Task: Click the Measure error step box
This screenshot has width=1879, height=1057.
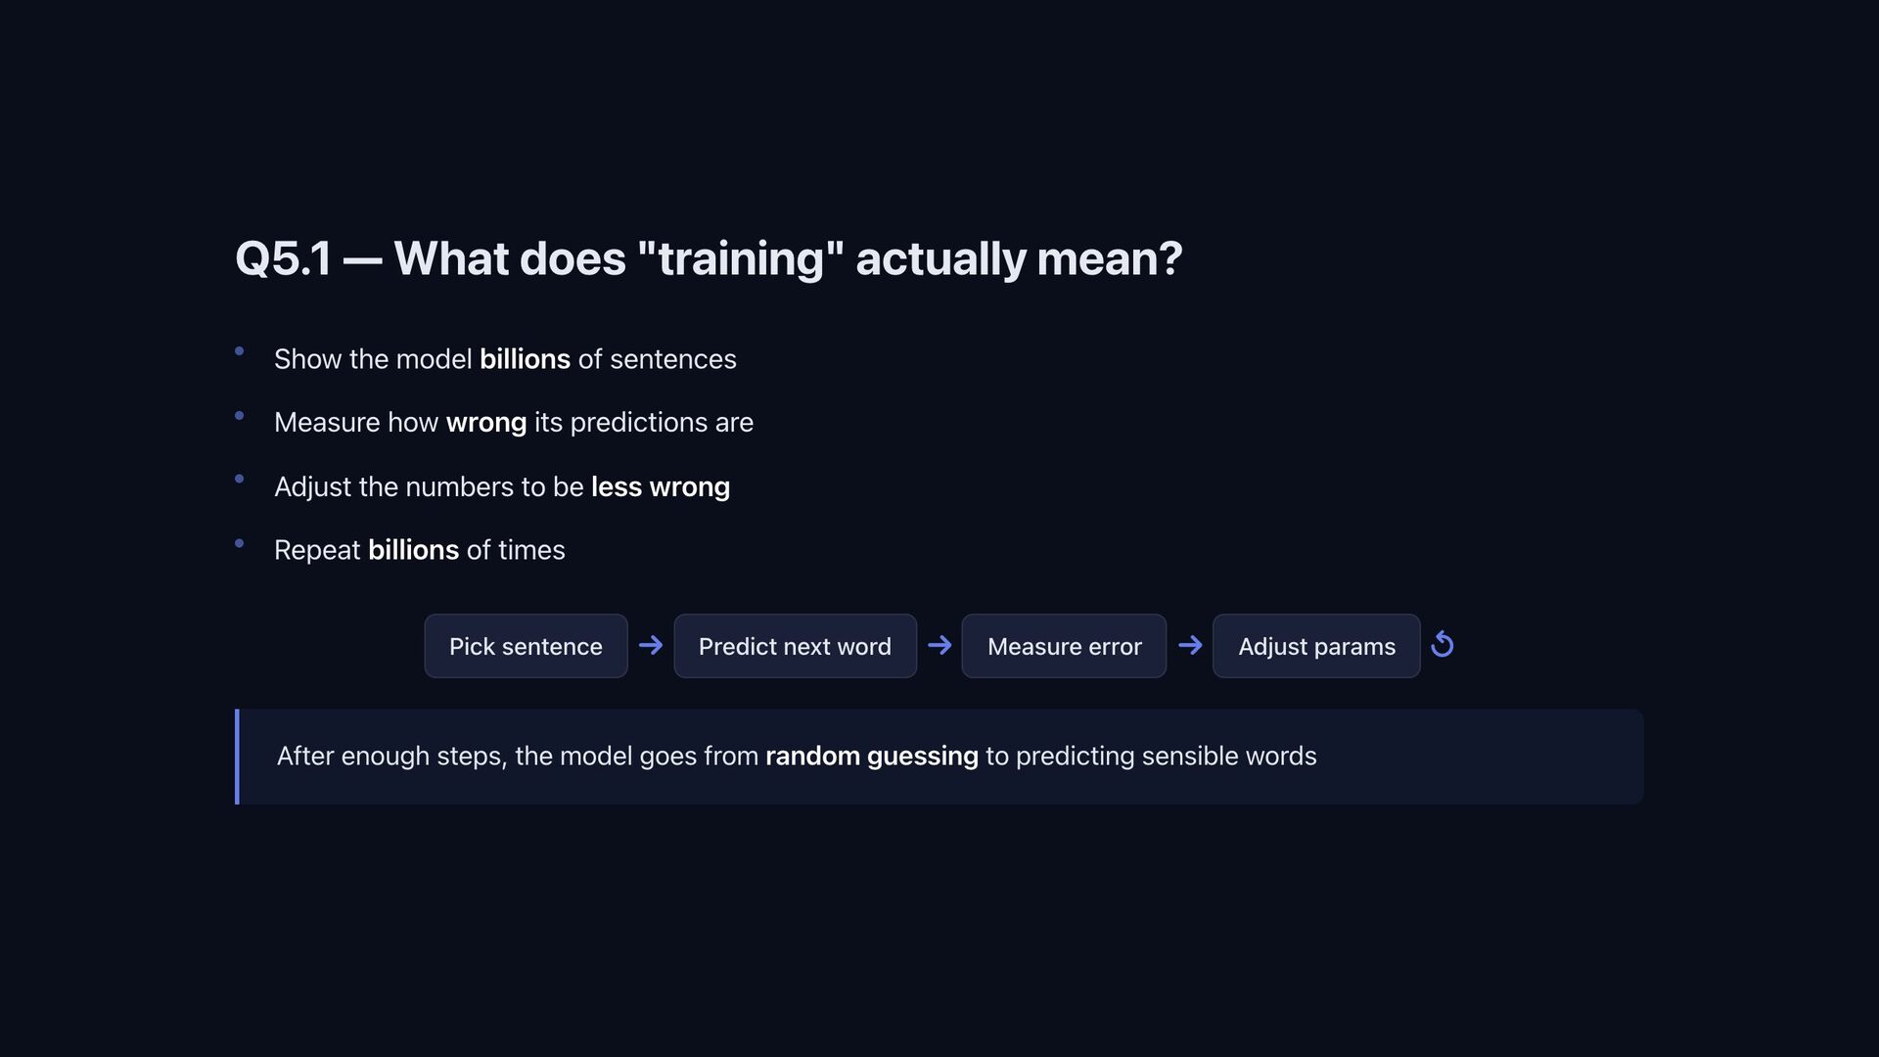Action: coord(1064,646)
